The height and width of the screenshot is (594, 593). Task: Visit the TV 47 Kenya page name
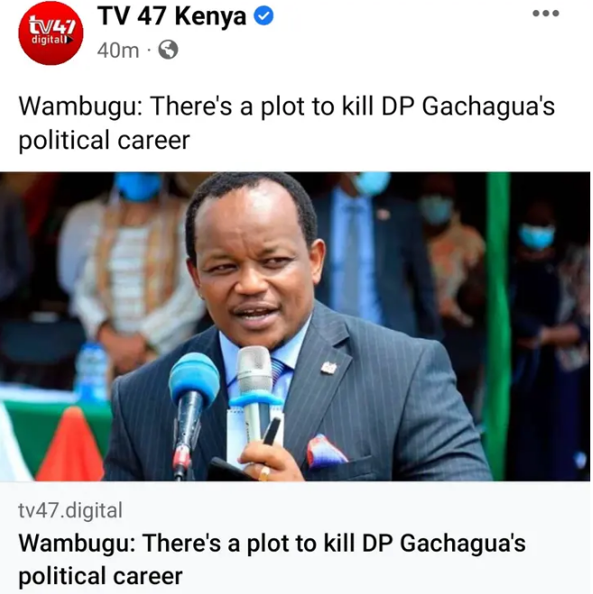171,16
